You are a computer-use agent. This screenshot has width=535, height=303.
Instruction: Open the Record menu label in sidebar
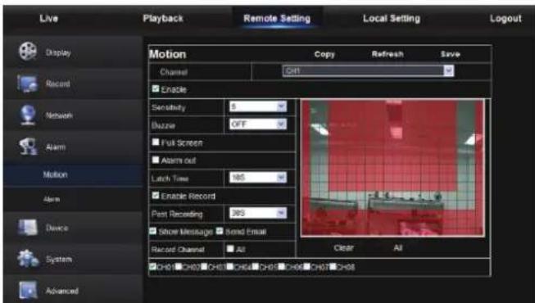coord(58,84)
